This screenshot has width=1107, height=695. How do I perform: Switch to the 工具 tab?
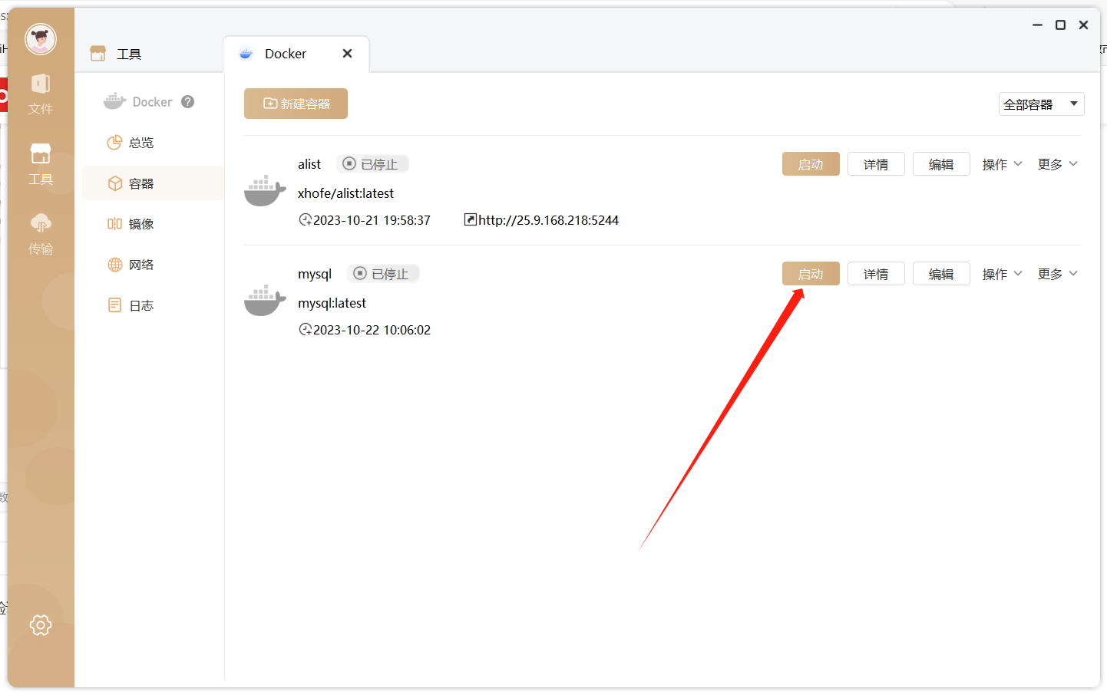[116, 54]
